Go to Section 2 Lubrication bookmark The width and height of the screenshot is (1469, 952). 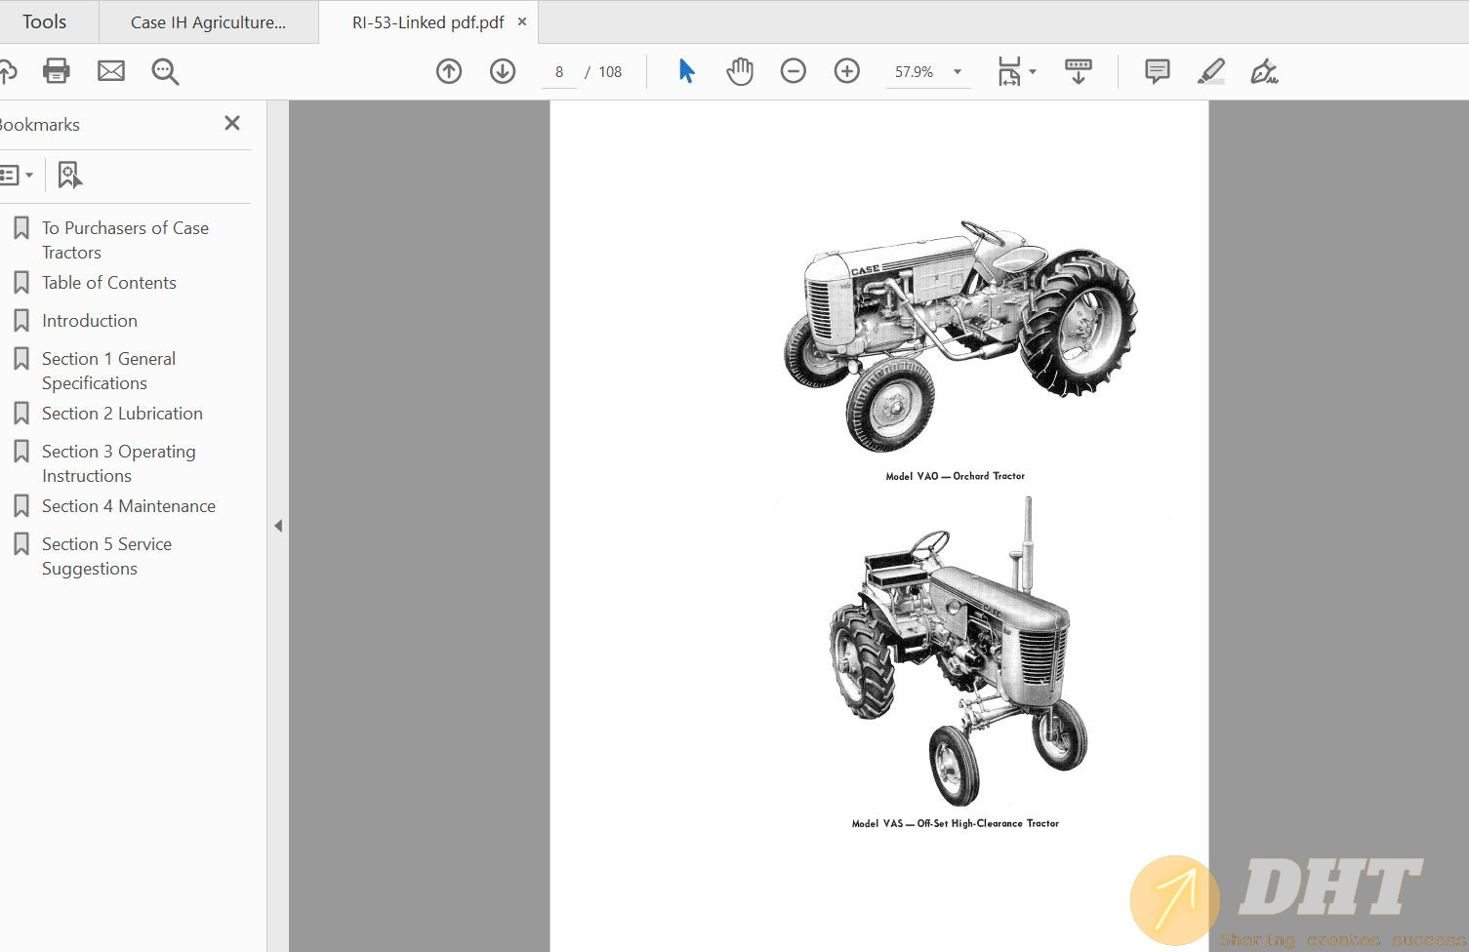122,414
